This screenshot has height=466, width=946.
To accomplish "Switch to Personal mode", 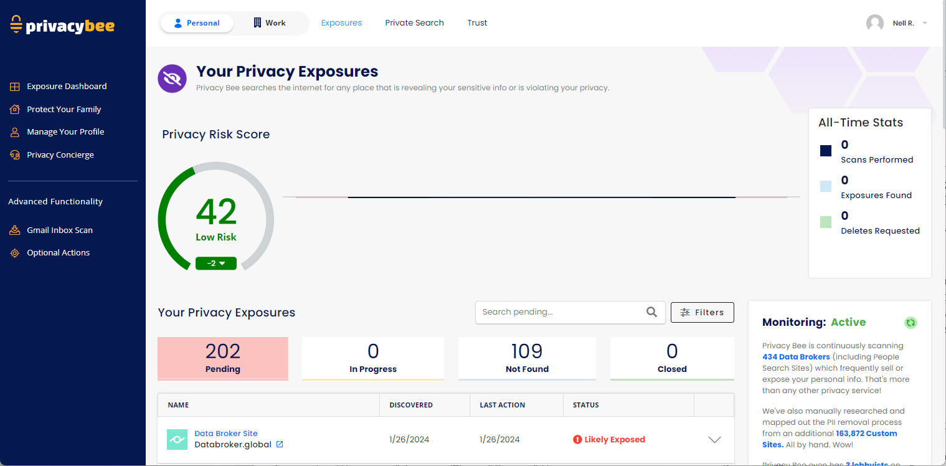I will click(197, 23).
